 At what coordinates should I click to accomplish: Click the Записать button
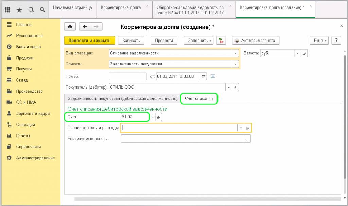click(131, 41)
